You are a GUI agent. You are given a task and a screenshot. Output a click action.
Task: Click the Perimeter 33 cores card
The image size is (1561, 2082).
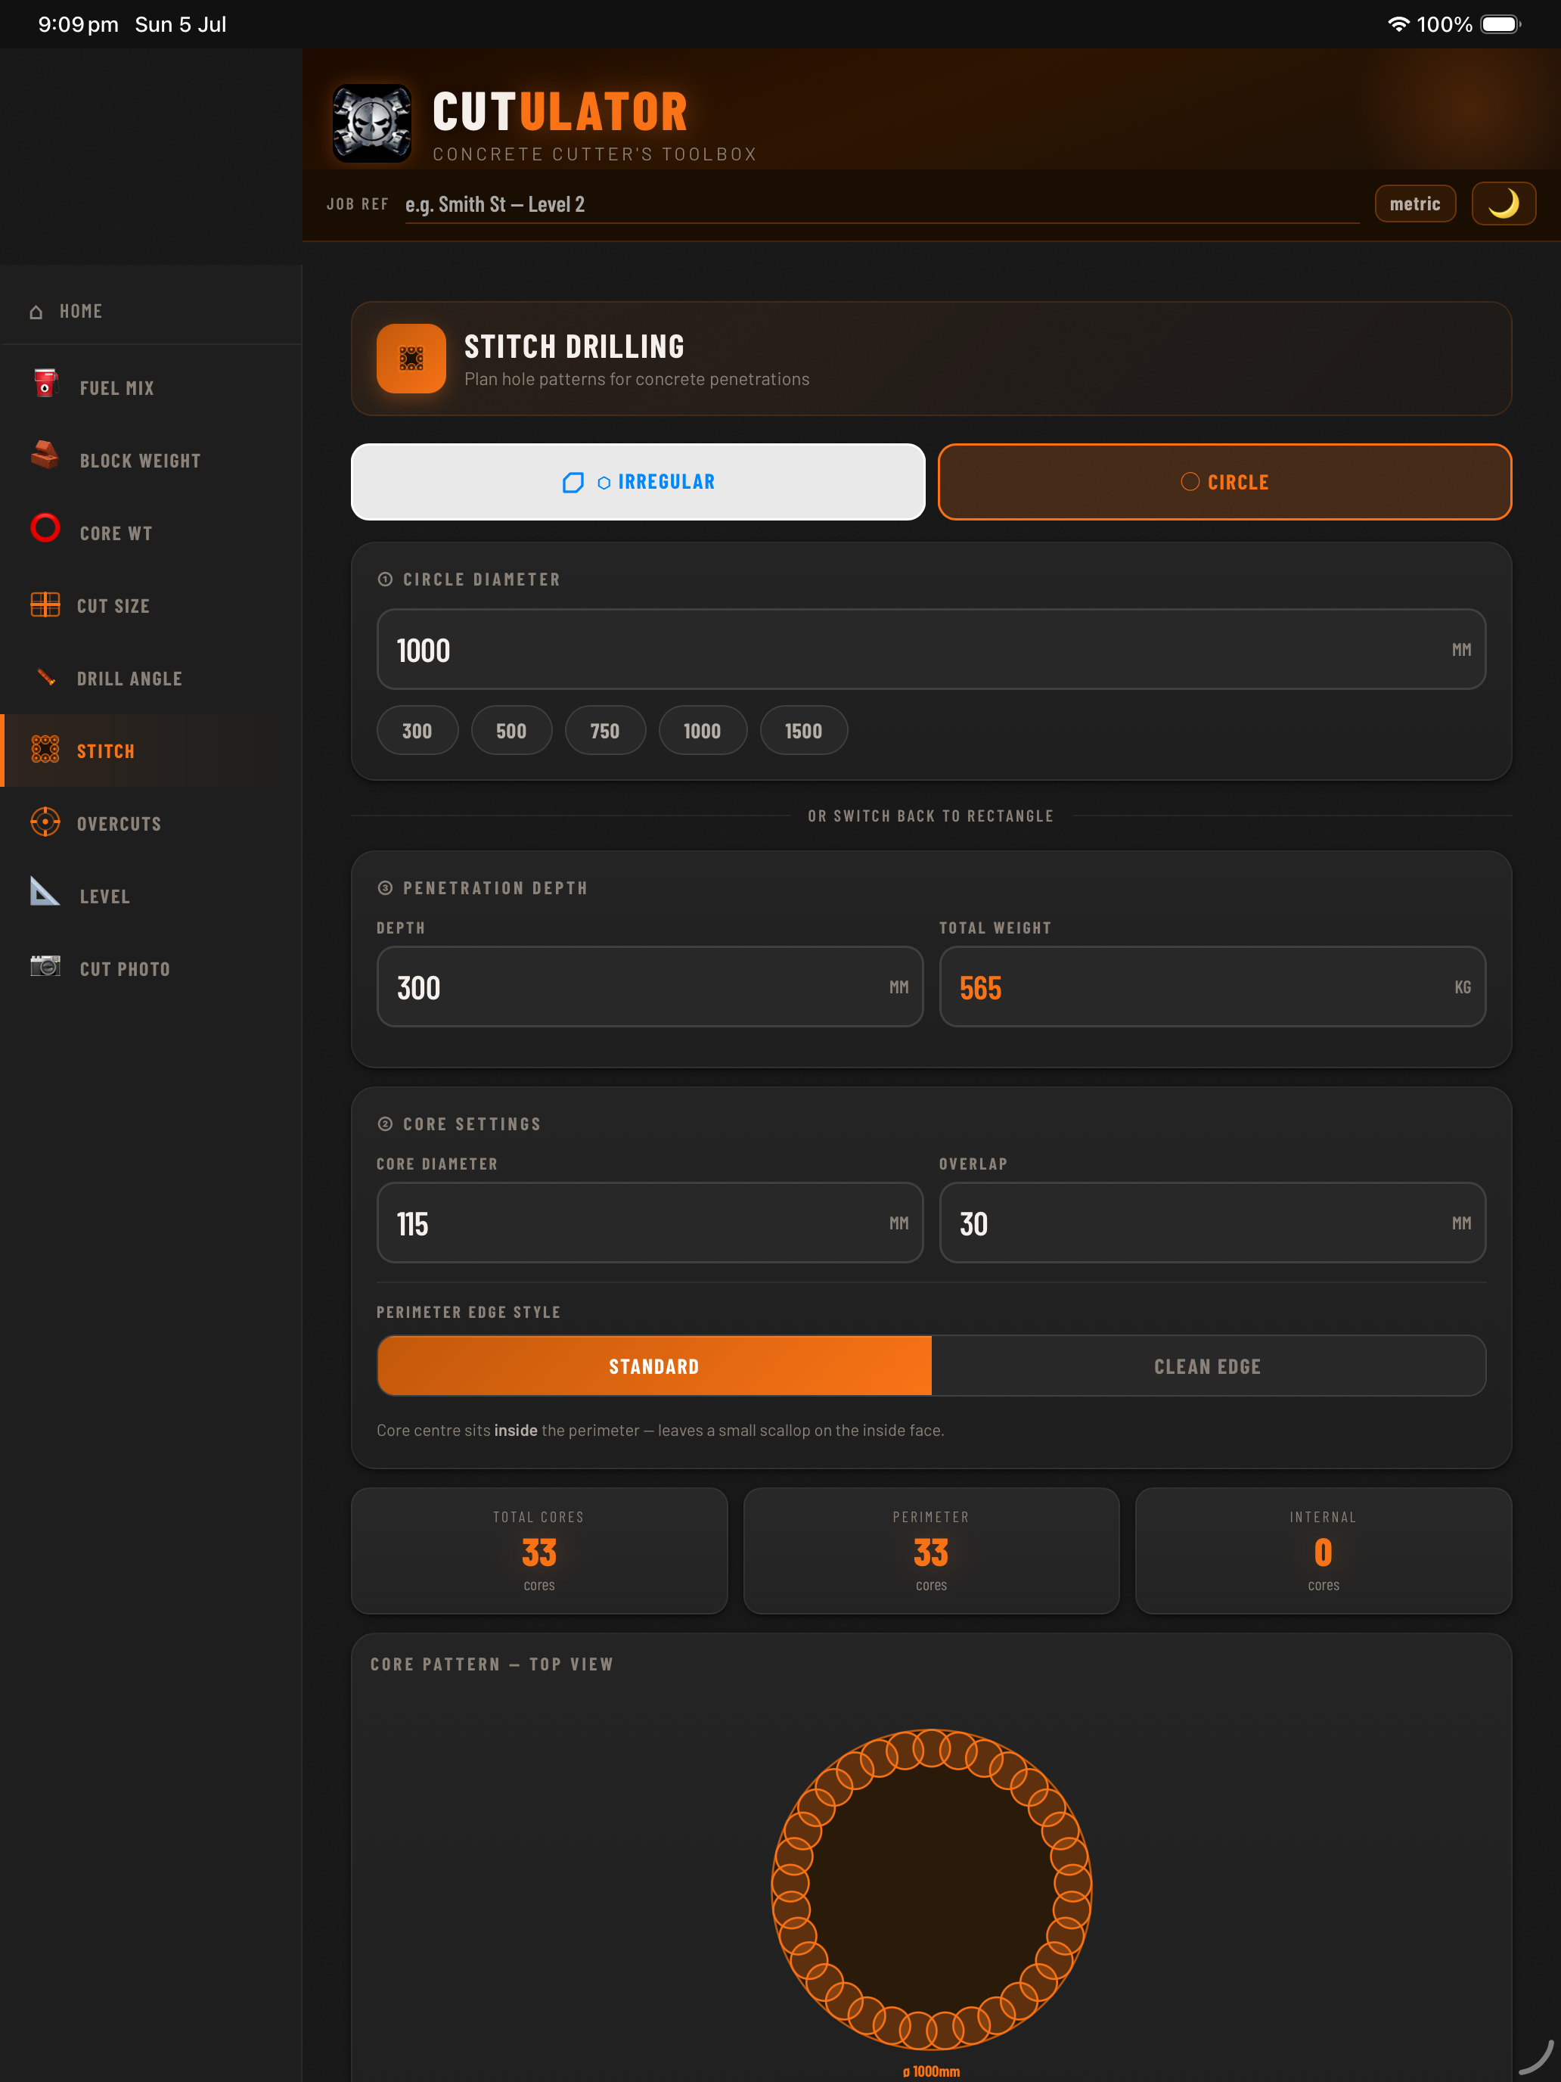pos(932,1550)
